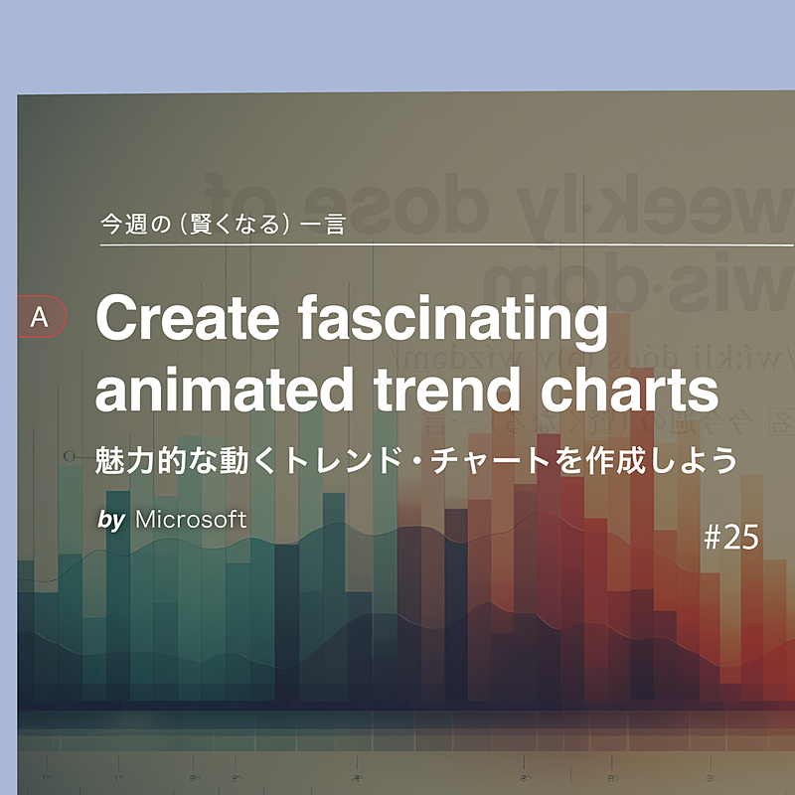Select the Japanese subtitle under the heading
Screen dimensions: 795x795
[416, 461]
